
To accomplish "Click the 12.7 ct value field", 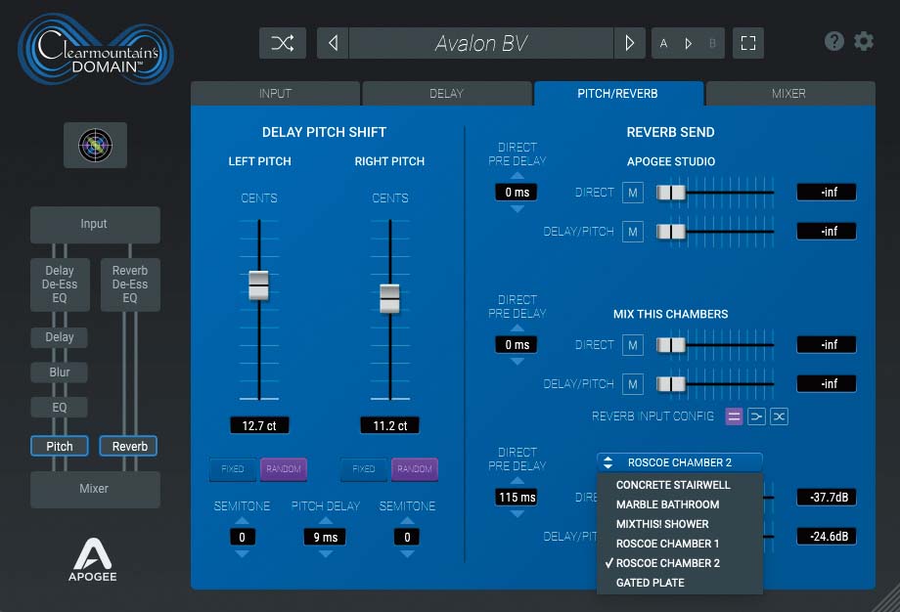I will click(259, 425).
